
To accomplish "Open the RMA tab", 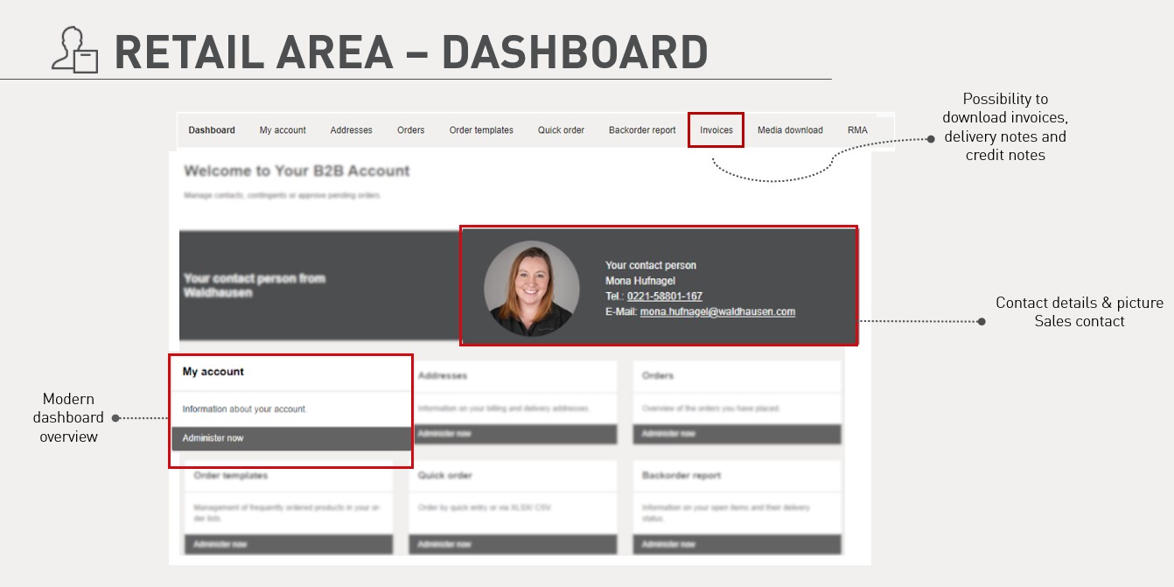I will tap(857, 130).
